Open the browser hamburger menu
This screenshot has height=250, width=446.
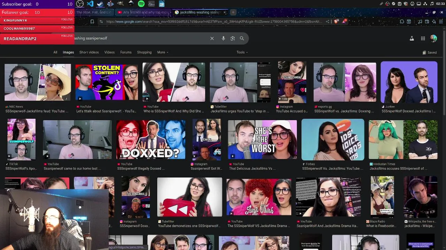441,22
